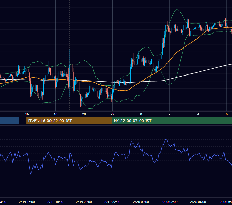232x205 pixels.
Task: Click the 2/20 04:00 date label
Action: pos(198,202)
